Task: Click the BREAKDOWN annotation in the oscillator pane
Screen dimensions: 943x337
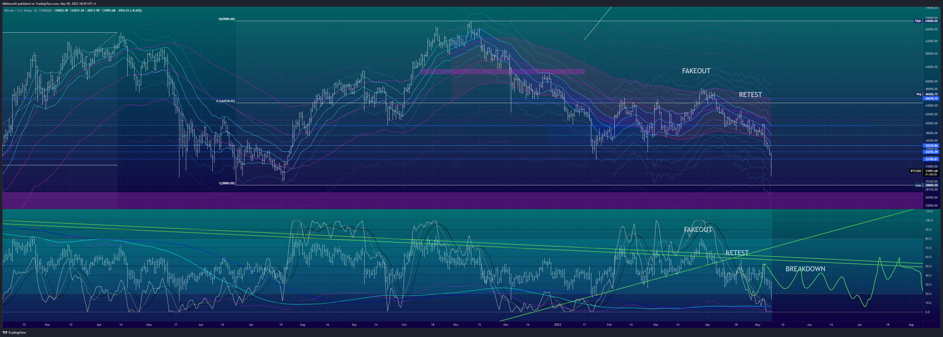Action: (x=805, y=269)
